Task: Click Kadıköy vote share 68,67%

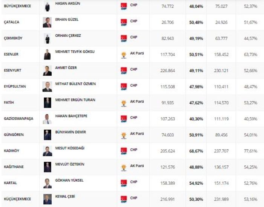Action: 196,151
